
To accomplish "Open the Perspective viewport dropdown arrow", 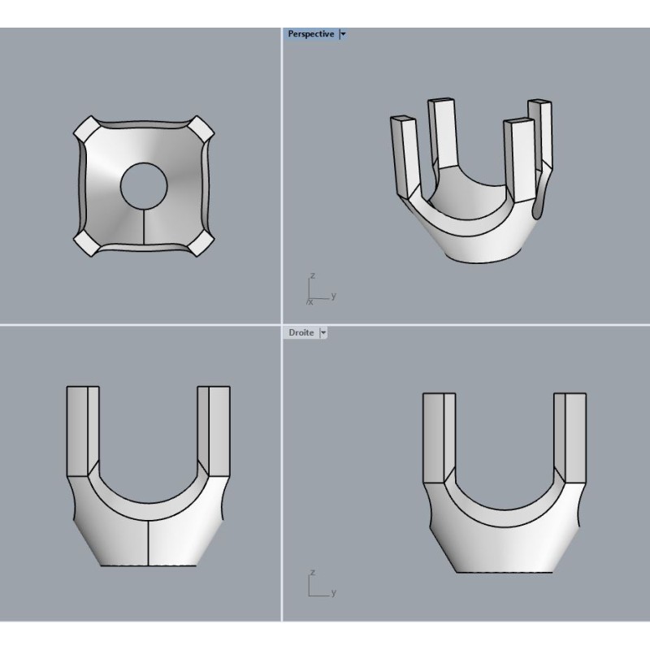I will tap(343, 34).
